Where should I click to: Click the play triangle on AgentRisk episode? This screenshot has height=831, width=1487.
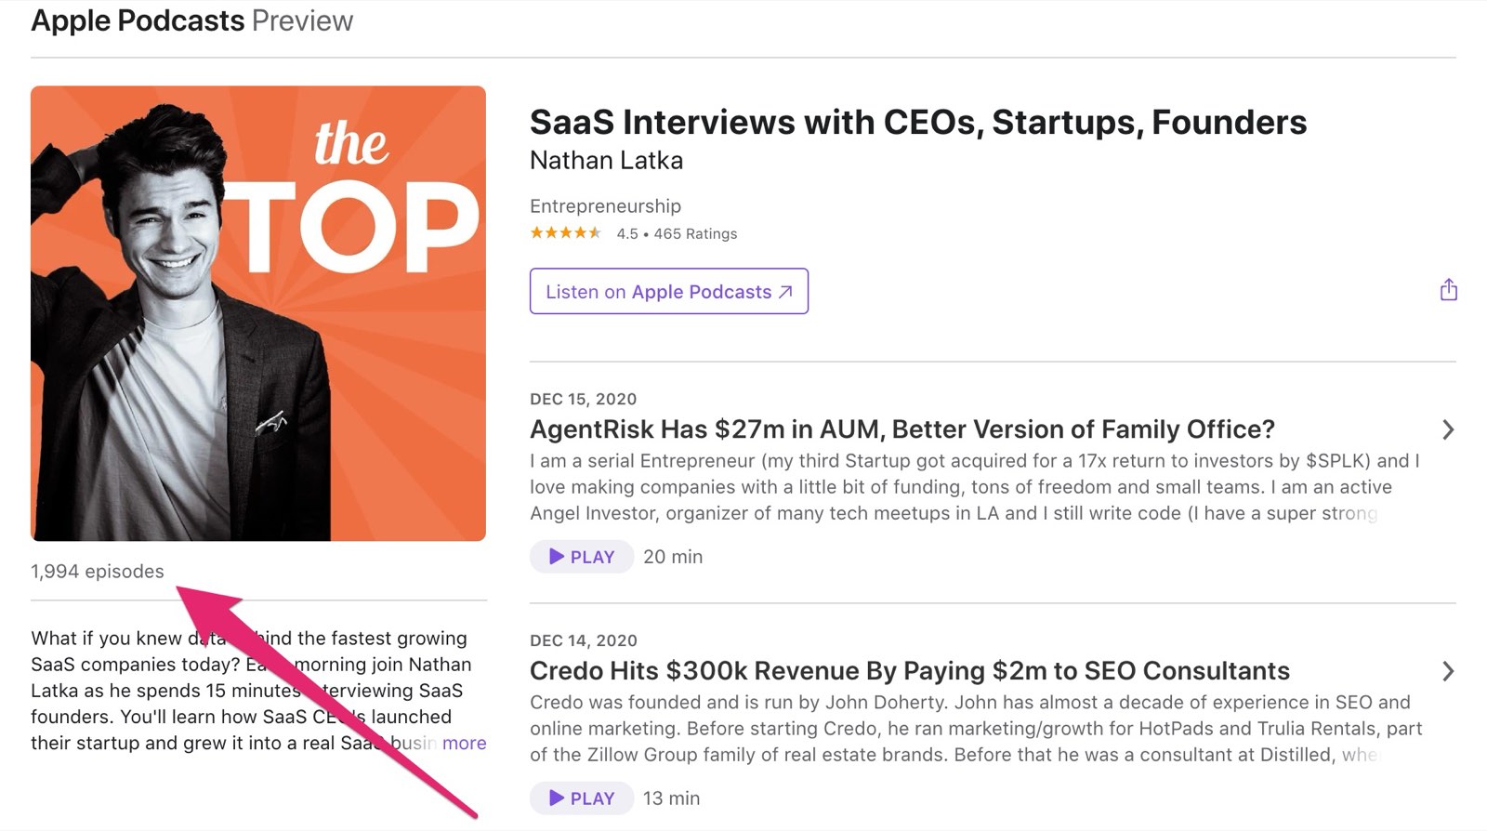pyautogui.click(x=557, y=557)
